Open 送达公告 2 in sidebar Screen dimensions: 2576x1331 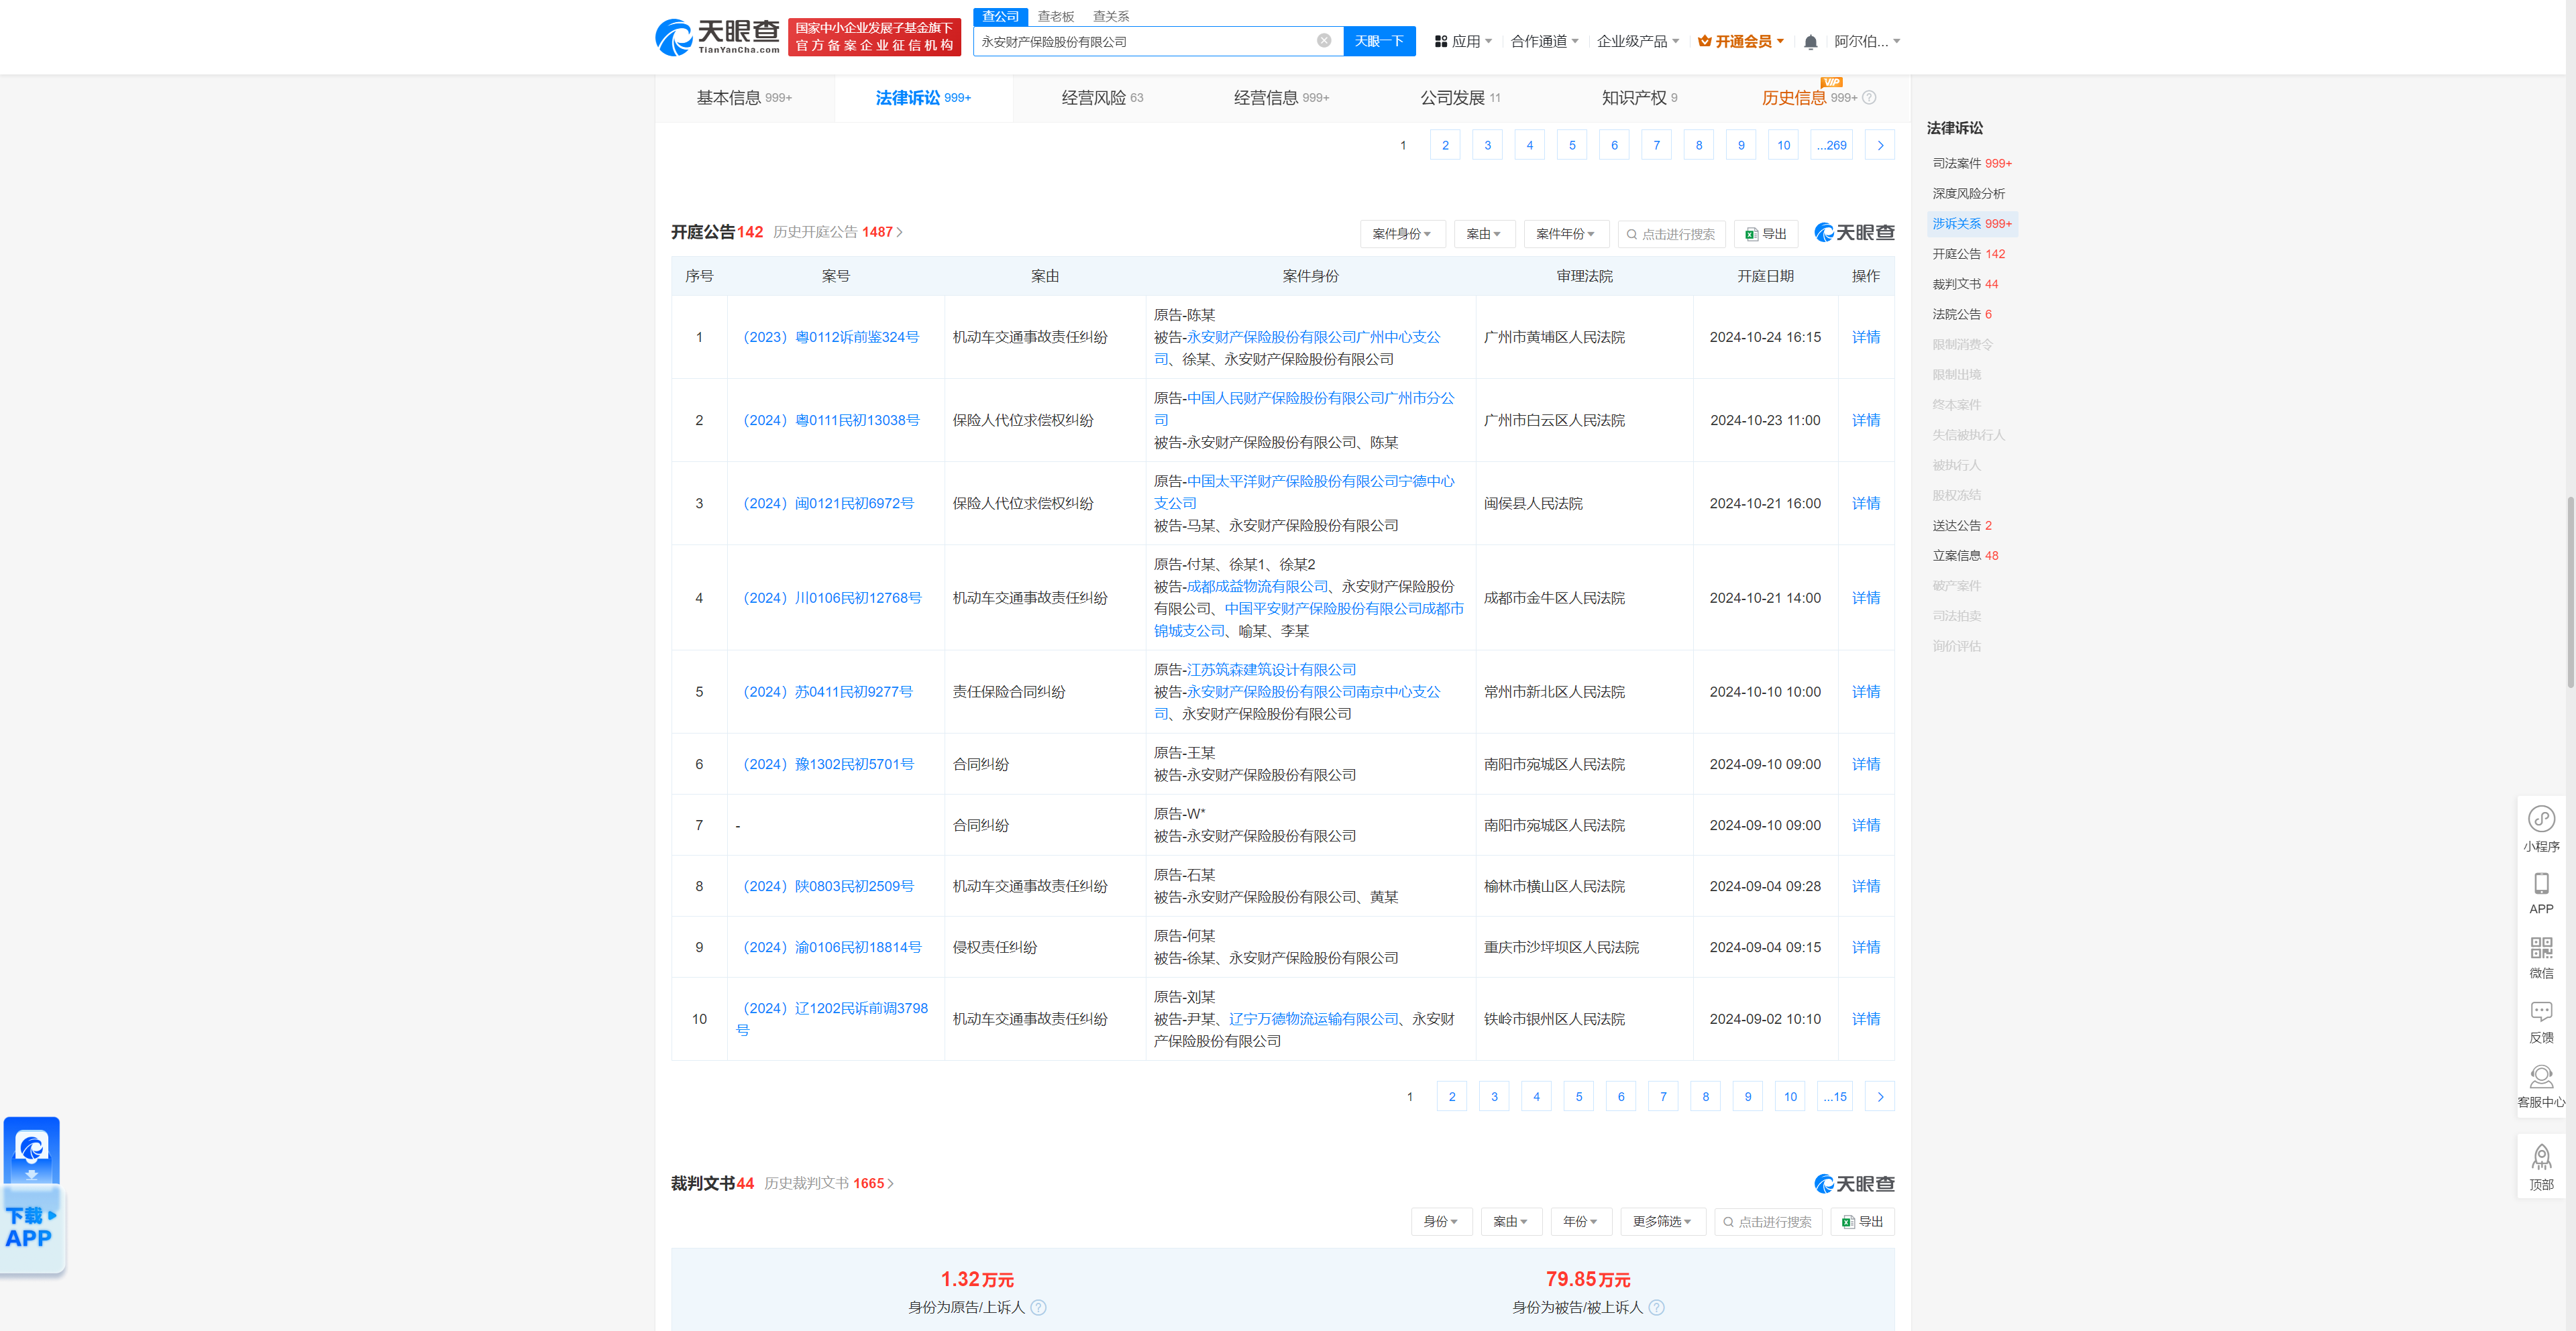(x=1961, y=526)
